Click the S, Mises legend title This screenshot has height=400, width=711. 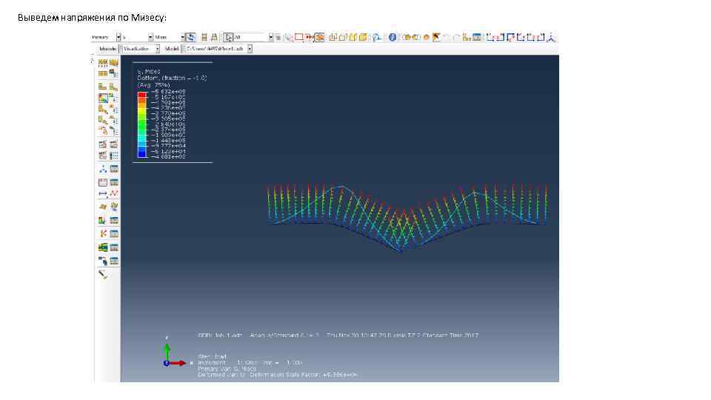click(x=149, y=72)
